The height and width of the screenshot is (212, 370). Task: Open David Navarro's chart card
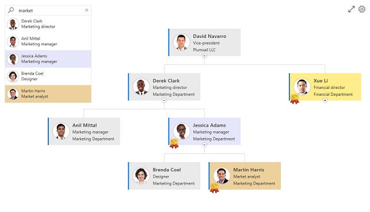click(x=204, y=42)
